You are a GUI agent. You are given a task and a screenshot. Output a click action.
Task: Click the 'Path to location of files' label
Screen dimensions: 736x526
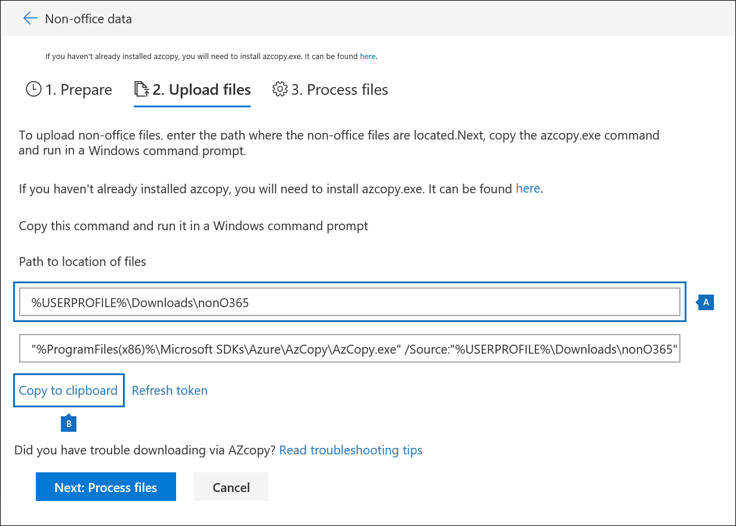(x=82, y=262)
